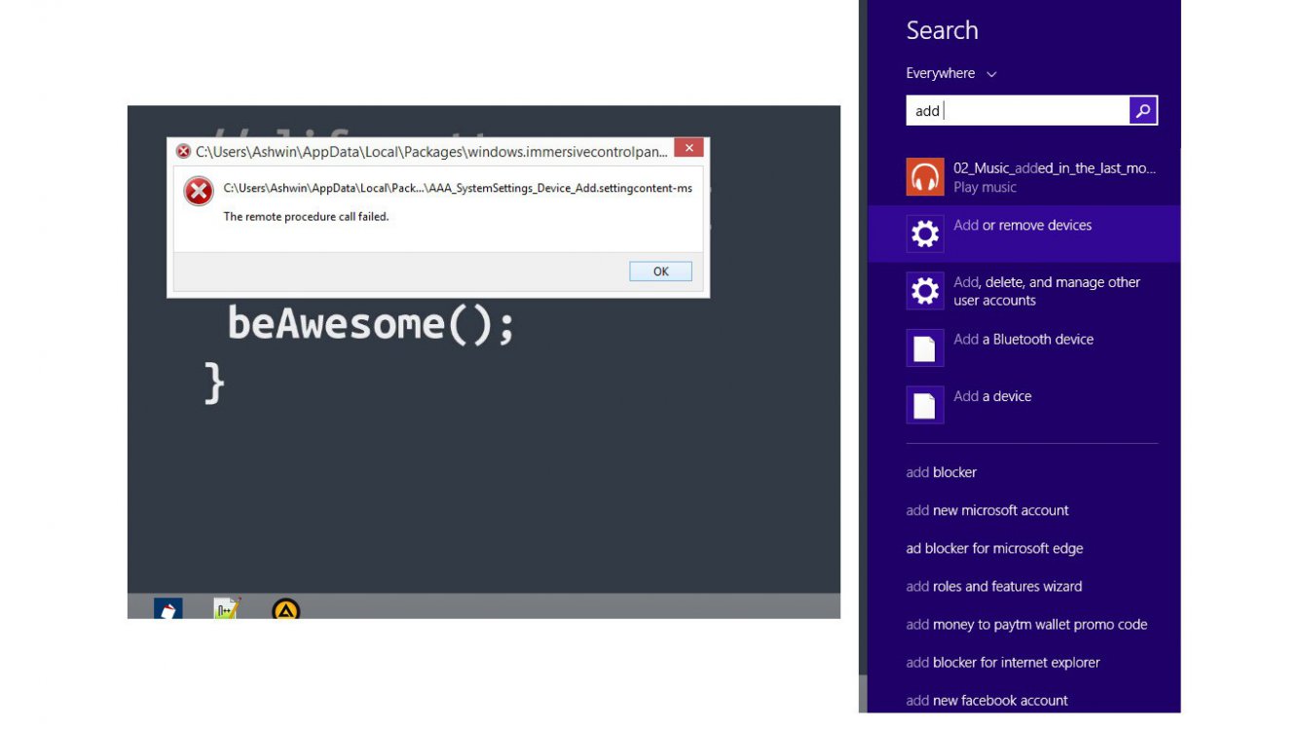The height and width of the screenshot is (730, 1299).
Task: Open the orange headphones music icon
Action: pyautogui.click(x=924, y=177)
